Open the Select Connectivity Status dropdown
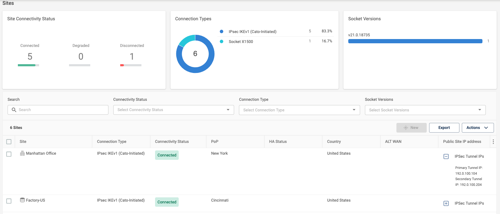Viewport: 500px width, 214px height. point(174,110)
